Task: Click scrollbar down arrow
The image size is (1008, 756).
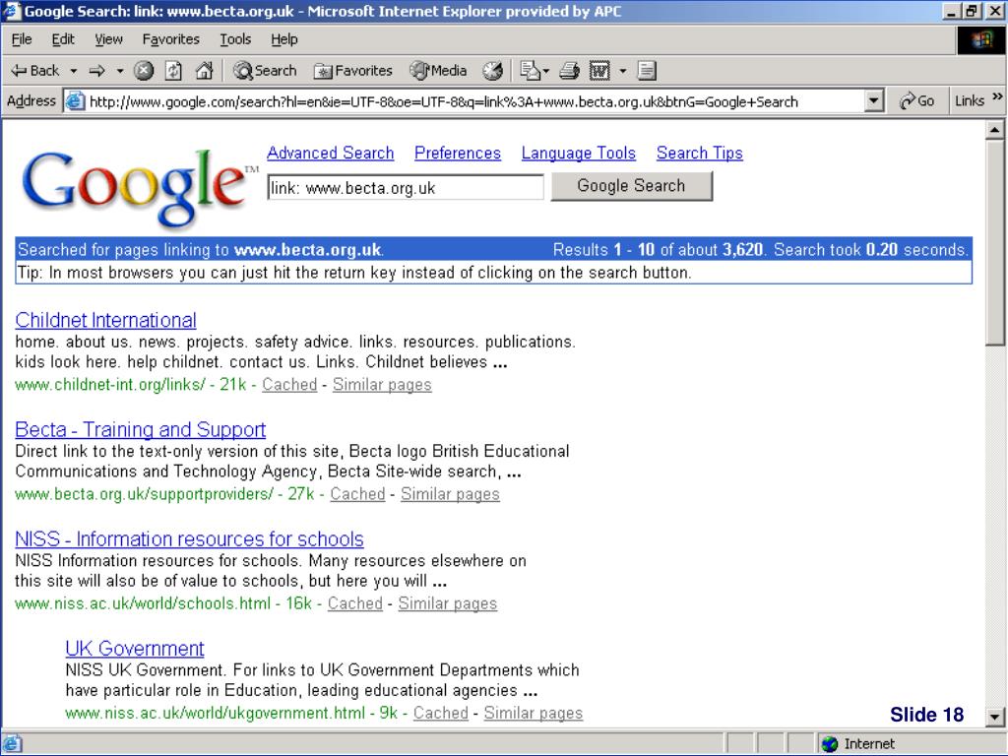Action: [x=994, y=717]
